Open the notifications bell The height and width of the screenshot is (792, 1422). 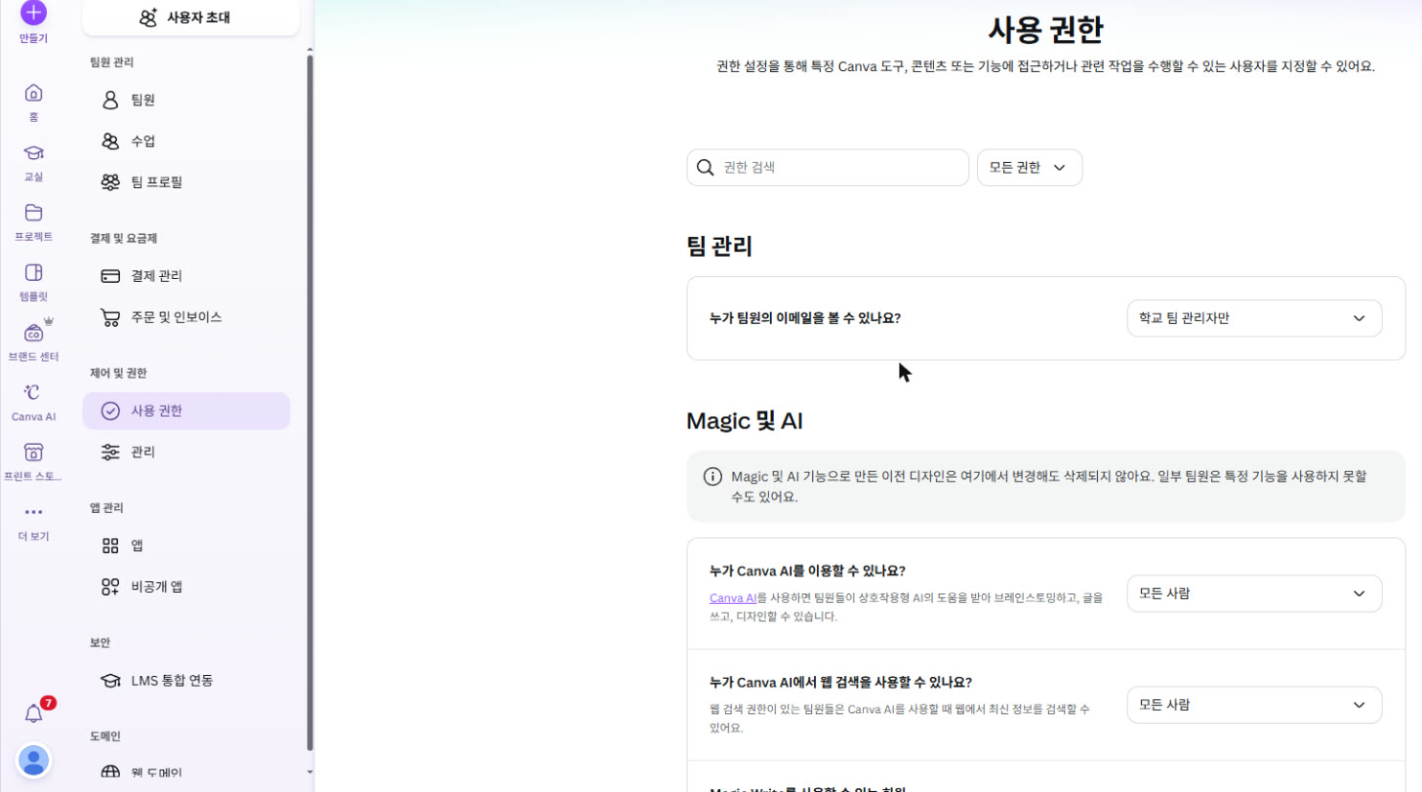coord(34,713)
